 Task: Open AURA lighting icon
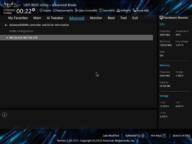pos(118,10)
